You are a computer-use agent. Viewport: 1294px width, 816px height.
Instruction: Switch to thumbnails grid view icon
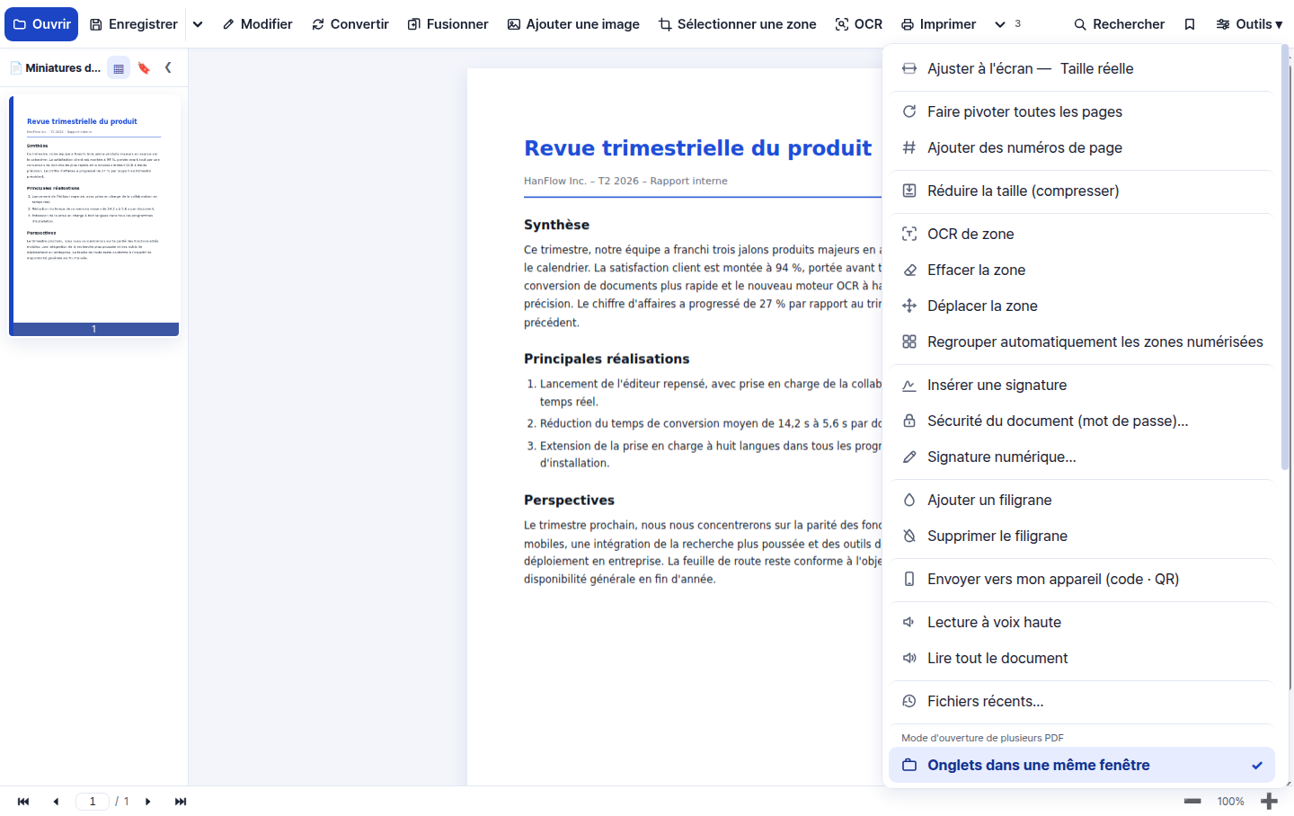pos(119,67)
